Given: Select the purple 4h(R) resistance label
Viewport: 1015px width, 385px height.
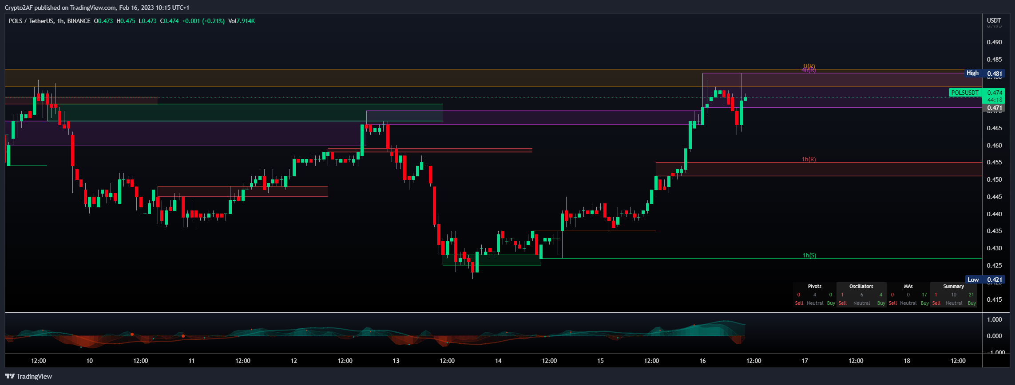Looking at the screenshot, I should pyautogui.click(x=809, y=70).
